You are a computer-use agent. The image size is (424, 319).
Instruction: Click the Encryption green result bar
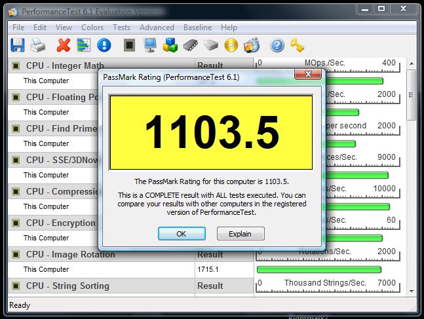[x=355, y=238]
